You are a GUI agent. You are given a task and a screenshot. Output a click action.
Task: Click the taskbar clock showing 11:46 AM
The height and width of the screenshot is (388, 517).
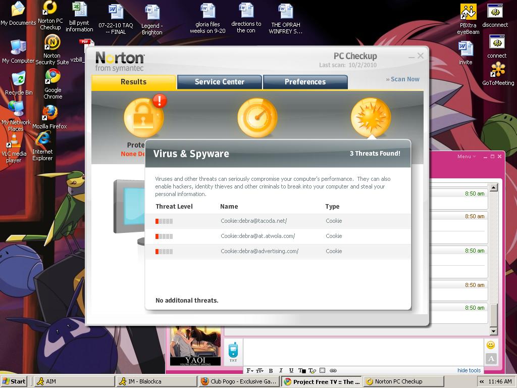500,381
